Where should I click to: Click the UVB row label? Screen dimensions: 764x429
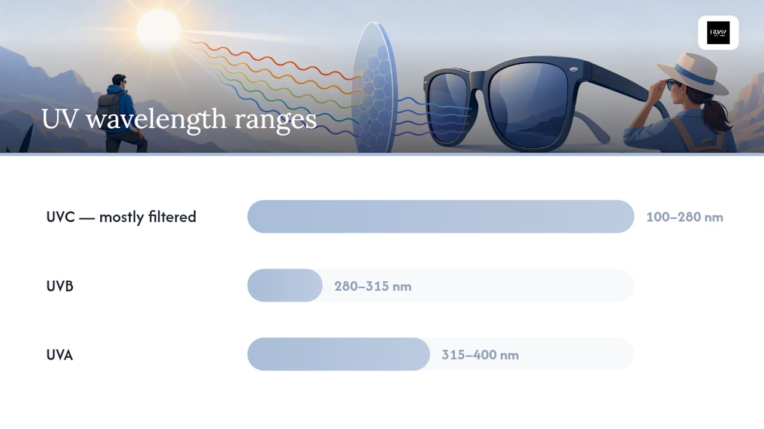tap(60, 286)
